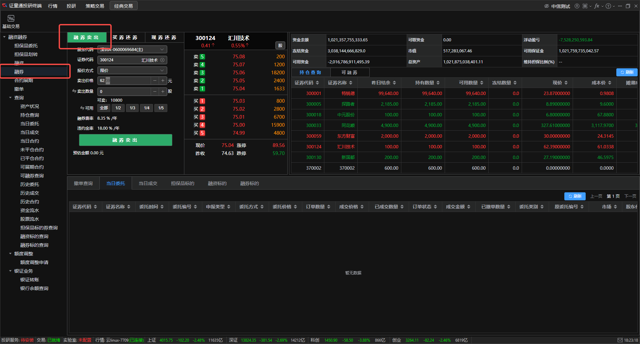Switch to the 买券还券 tab
This screenshot has width=640, height=344.
[125, 37]
